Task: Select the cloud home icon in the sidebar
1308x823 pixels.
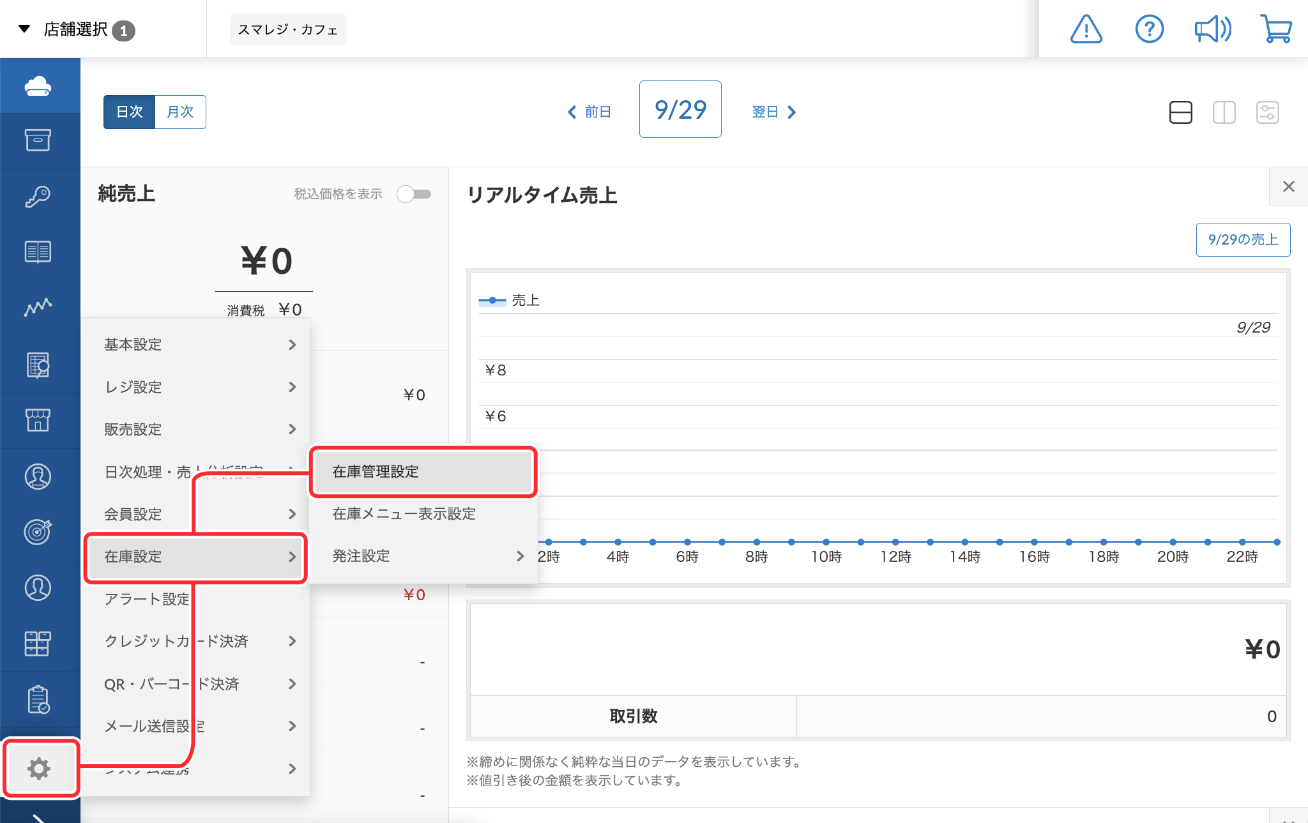Action: [x=38, y=86]
